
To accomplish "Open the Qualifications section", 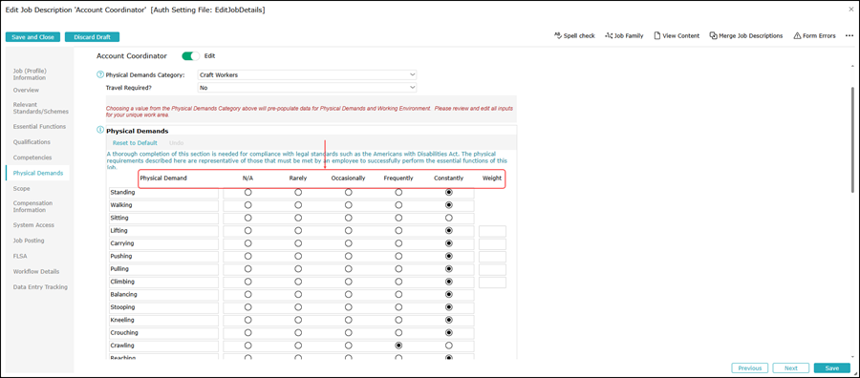I will [x=32, y=142].
